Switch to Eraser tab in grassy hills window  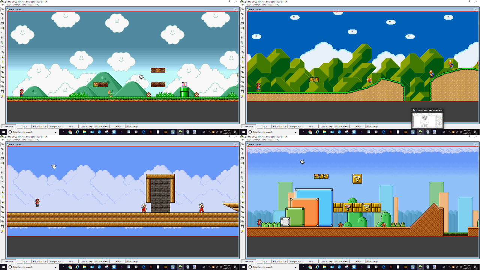(x=24, y=126)
